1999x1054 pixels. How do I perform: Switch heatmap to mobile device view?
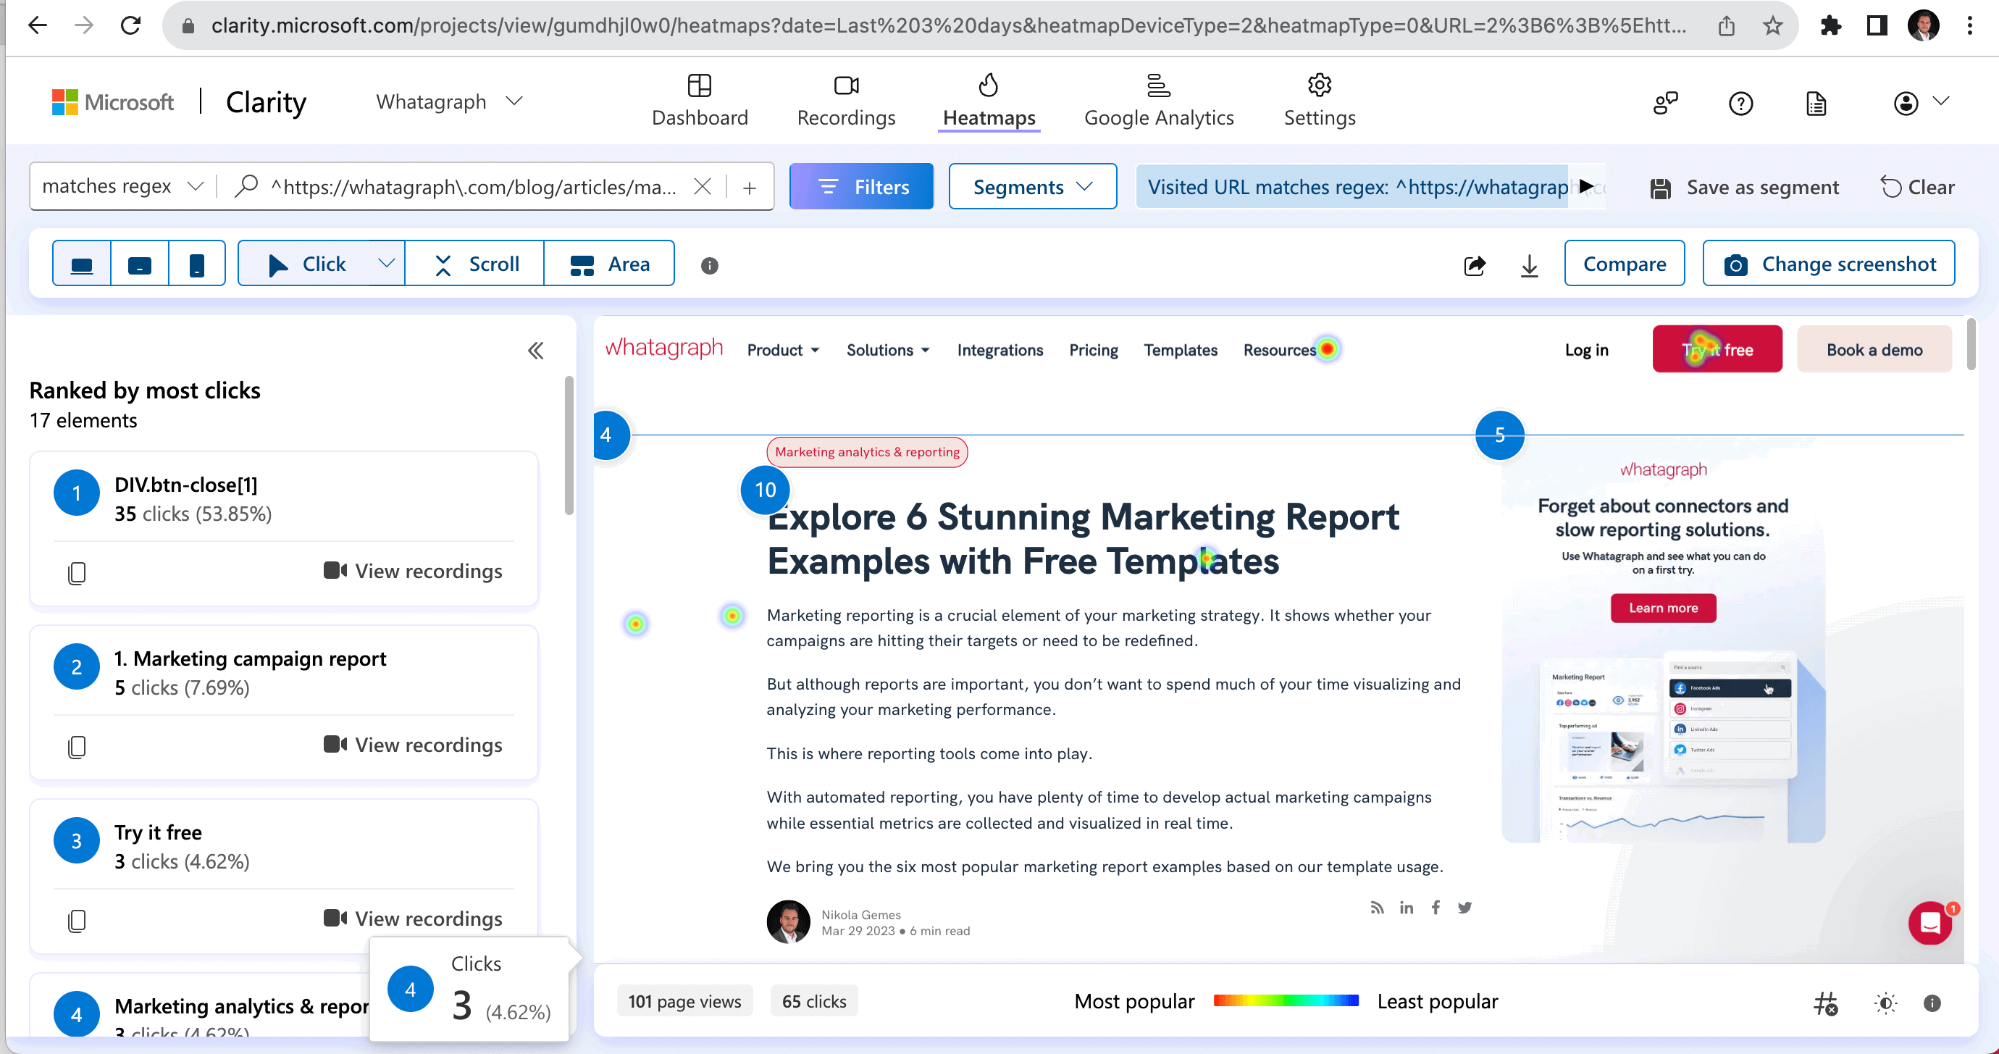(x=197, y=264)
